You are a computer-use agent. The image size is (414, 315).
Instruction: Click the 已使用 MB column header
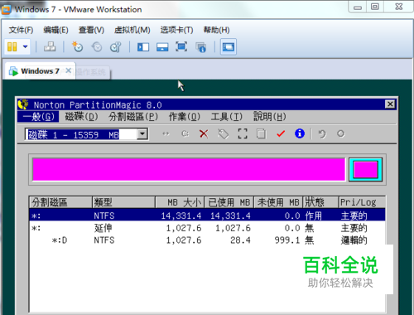pos(229,202)
